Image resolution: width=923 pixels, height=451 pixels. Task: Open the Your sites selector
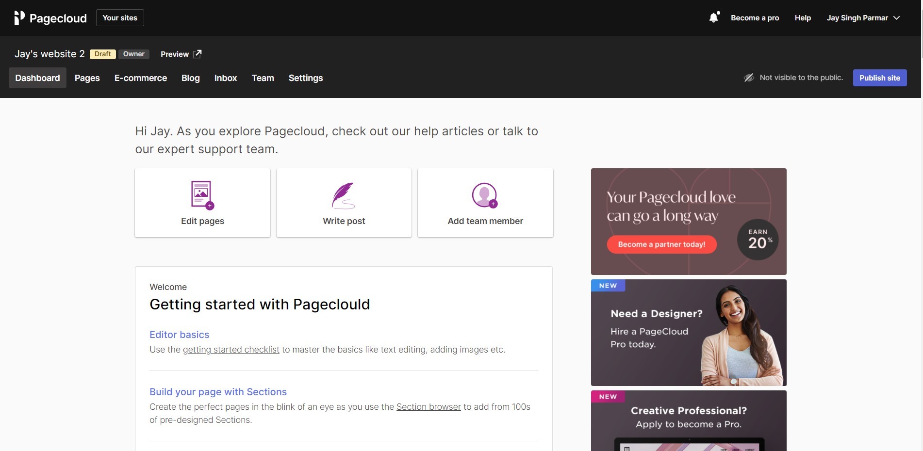pos(120,18)
